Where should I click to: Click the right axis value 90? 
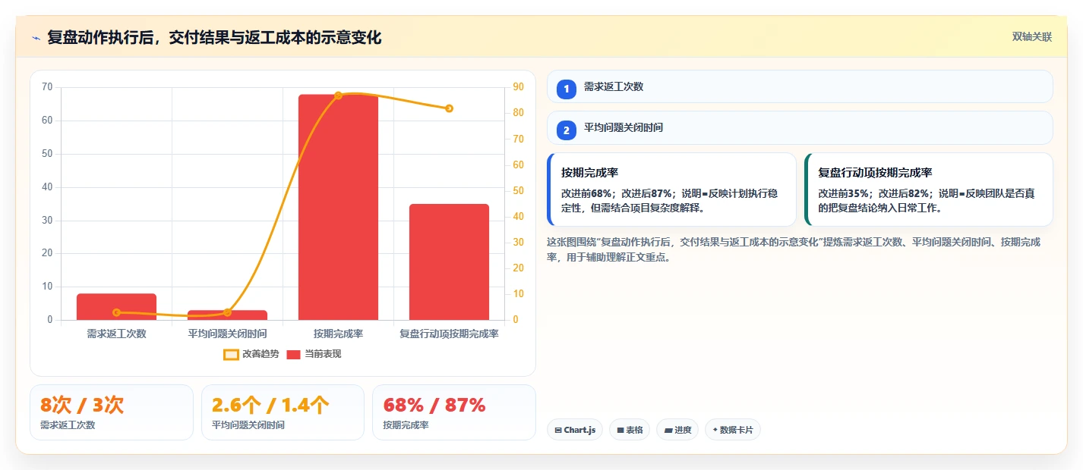click(x=519, y=87)
